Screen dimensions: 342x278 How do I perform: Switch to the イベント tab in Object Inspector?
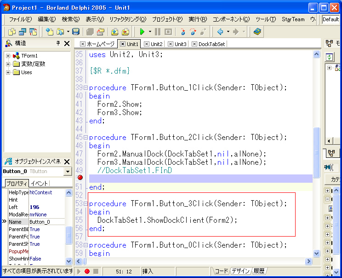click(x=39, y=184)
